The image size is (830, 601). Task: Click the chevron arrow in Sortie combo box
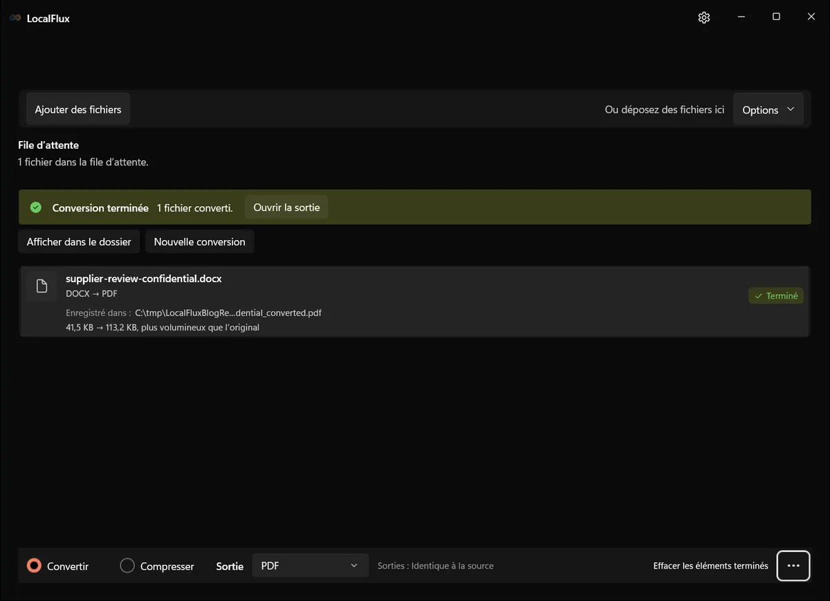point(354,566)
